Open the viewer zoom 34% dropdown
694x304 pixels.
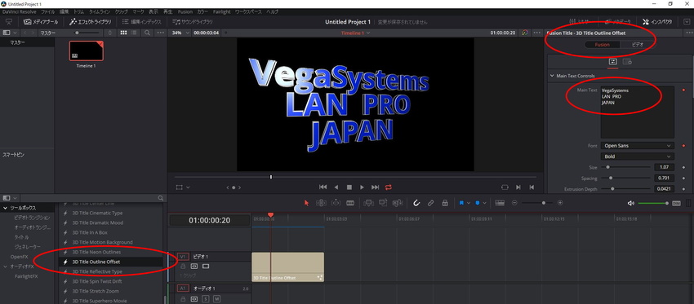[180, 33]
